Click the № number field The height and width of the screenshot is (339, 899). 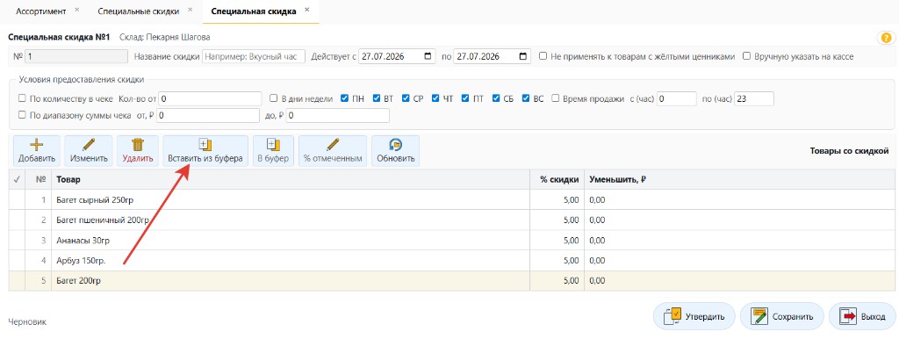pos(76,57)
